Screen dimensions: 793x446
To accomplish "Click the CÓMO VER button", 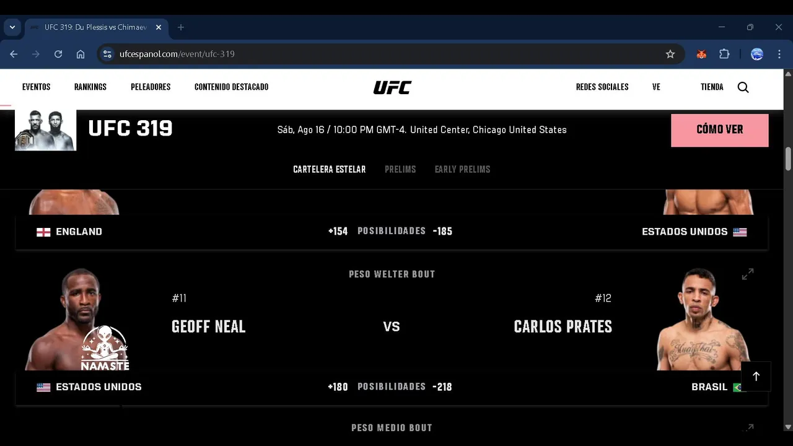I will pos(720,130).
